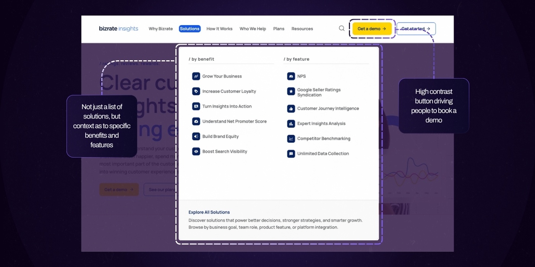
Task: Click the Customer Journey Intelligence thumbs-up icon
Action: pyautogui.click(x=291, y=109)
